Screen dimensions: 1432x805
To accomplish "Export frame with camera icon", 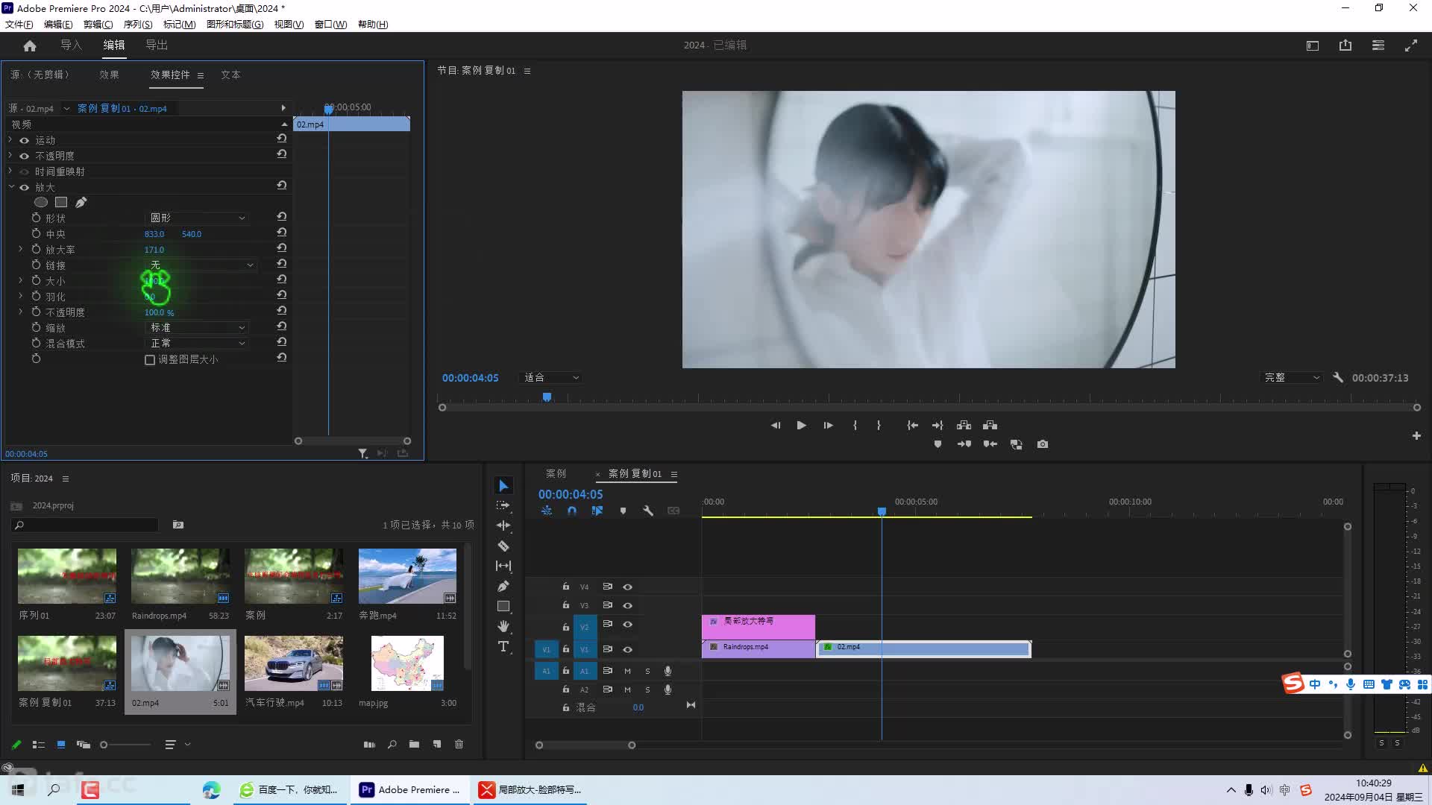I will (x=1043, y=444).
